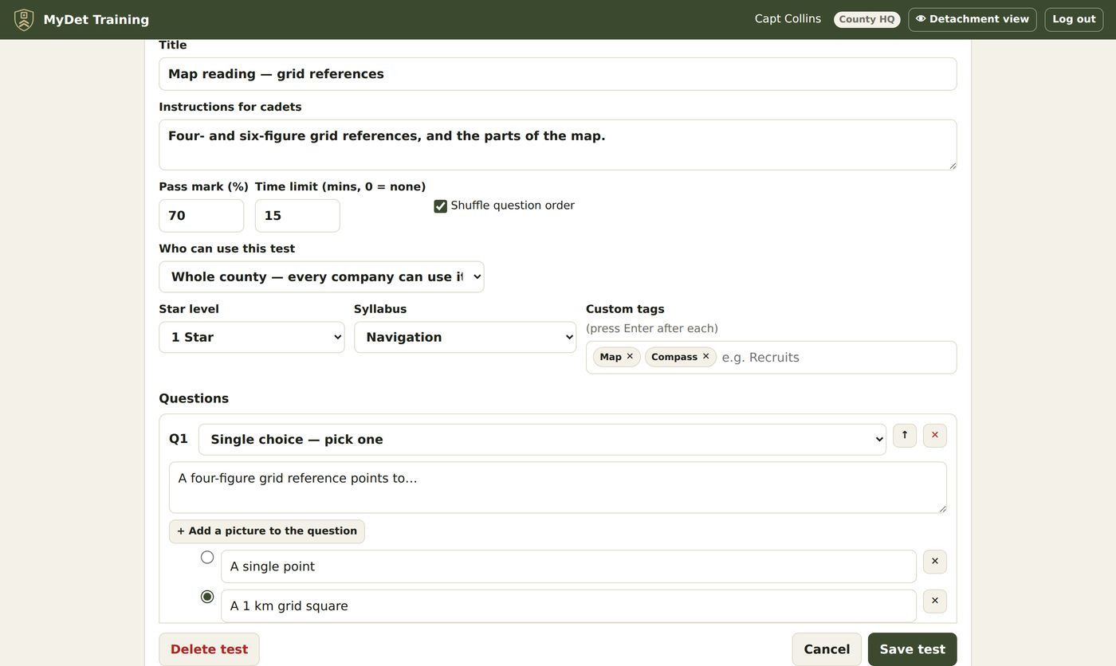Click the Pass mark field
Screen dimensions: 1116x666
tap(202, 216)
